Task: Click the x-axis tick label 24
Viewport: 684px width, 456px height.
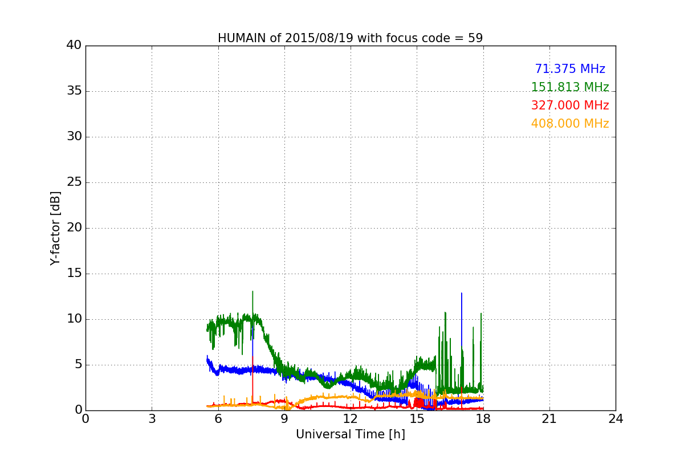Action: (x=616, y=419)
